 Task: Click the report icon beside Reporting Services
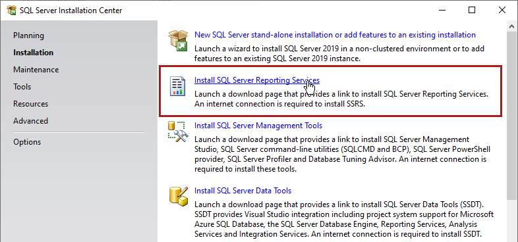click(x=177, y=86)
